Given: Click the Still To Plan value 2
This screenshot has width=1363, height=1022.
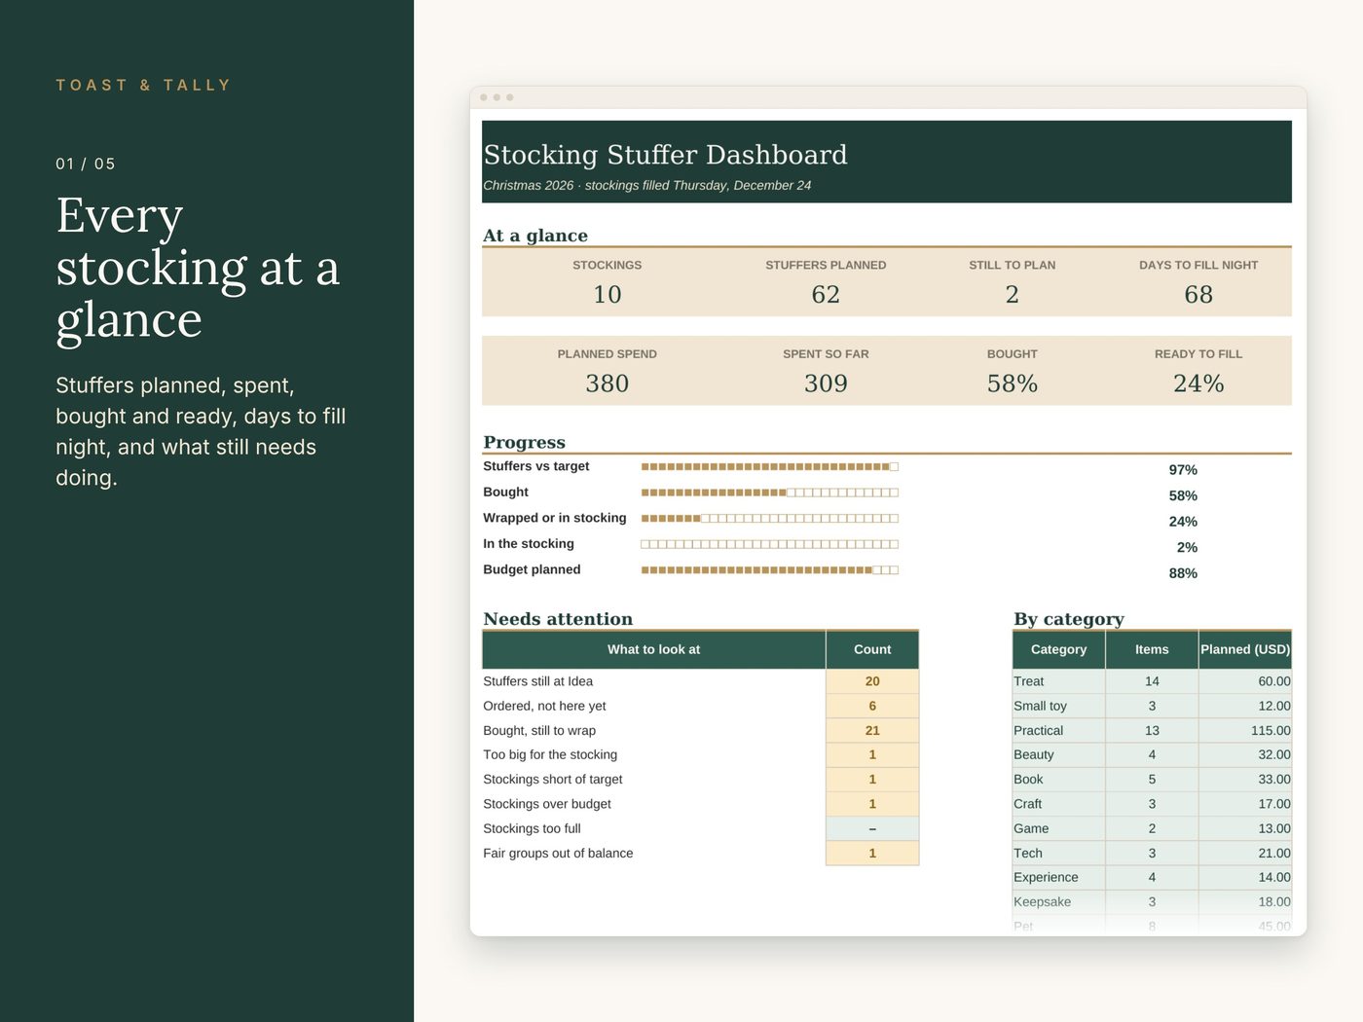Looking at the screenshot, I should click(1012, 294).
